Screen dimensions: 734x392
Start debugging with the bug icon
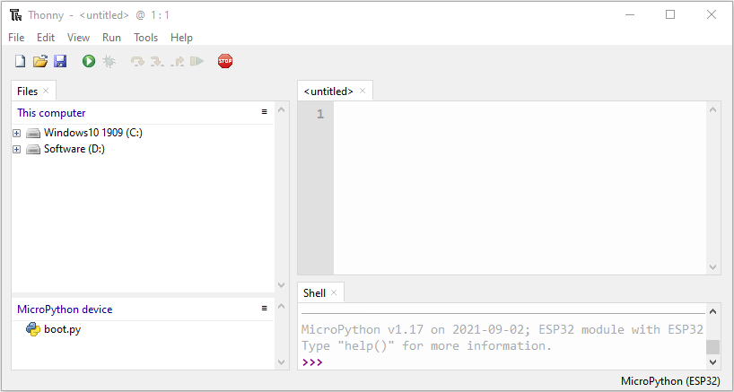click(x=109, y=61)
